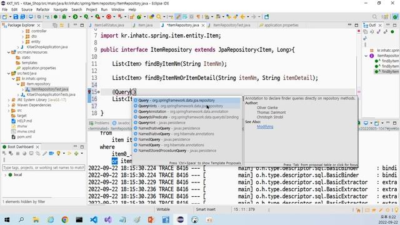
Task: Toggle Show Whitespace Characters pilcrow
Action: coord(198,17)
